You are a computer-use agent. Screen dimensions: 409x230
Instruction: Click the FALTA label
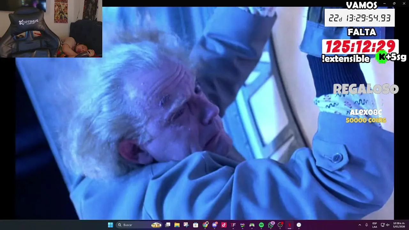362,32
